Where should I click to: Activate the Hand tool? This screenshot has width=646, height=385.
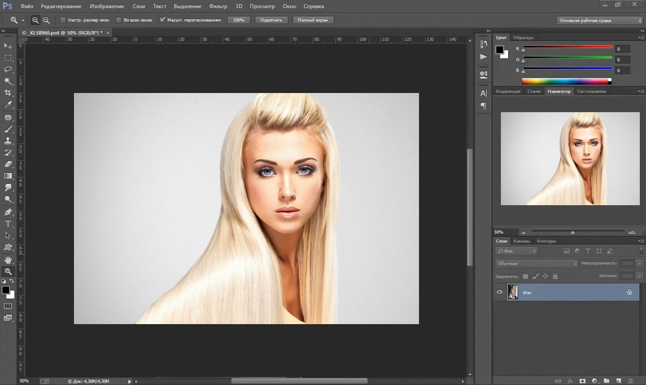[8, 260]
